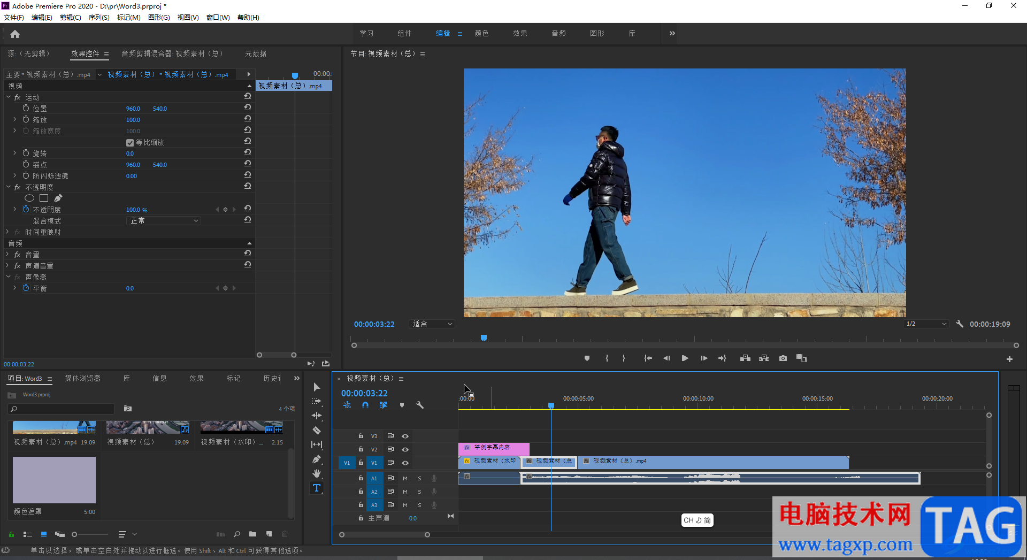This screenshot has height=560, width=1027.
Task: Mark In point in program monitor
Action: [x=607, y=358]
